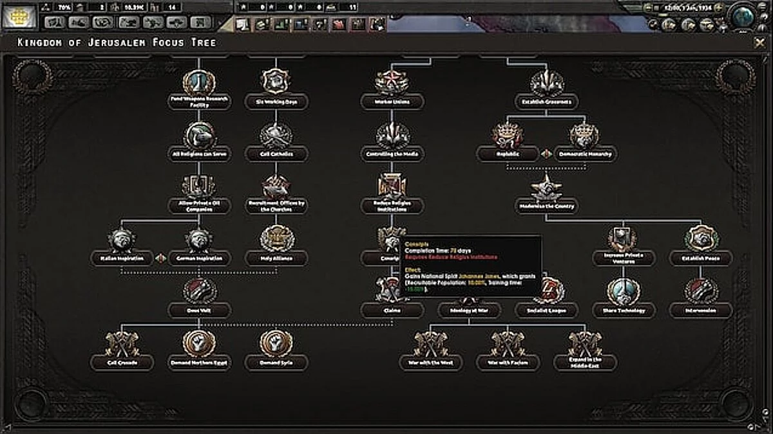Choose the Reduce Religious Institutions focus icon

pos(392,186)
